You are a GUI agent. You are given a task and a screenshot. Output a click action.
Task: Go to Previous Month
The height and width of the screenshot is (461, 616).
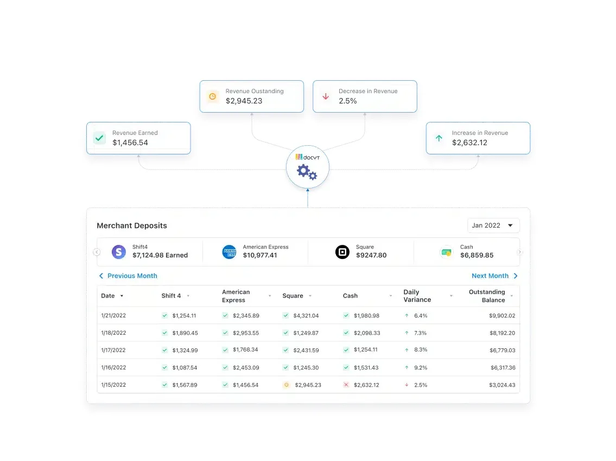click(x=128, y=276)
